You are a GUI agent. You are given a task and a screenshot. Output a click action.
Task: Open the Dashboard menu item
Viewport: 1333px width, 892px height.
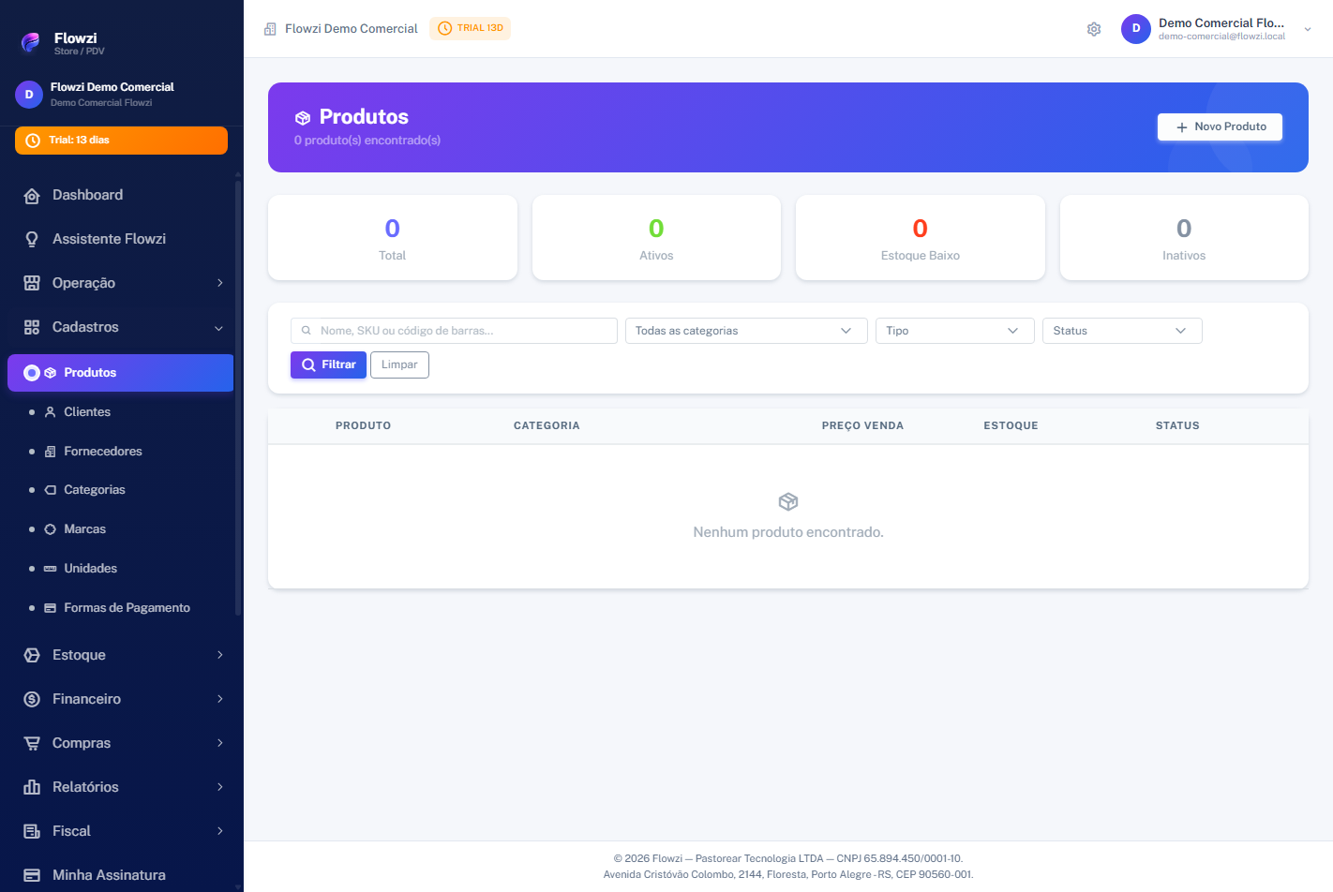[120, 195]
